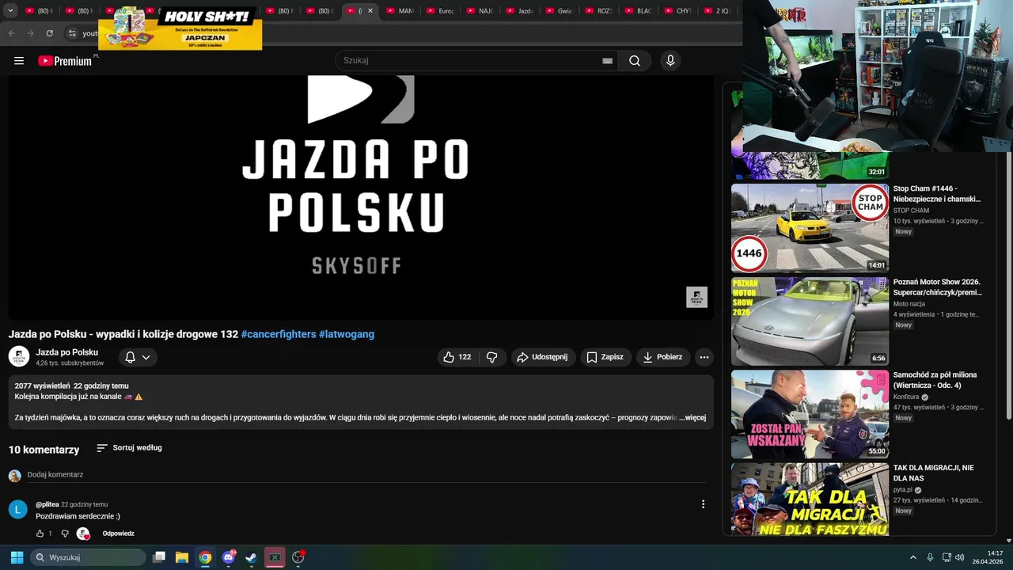Switch to Chrome taskbar icon
This screenshot has width=1013, height=570.
pos(205,557)
